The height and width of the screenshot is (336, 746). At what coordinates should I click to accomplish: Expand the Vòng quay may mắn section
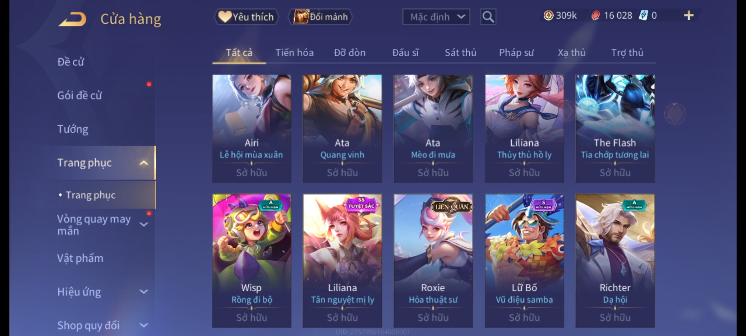tap(144, 224)
